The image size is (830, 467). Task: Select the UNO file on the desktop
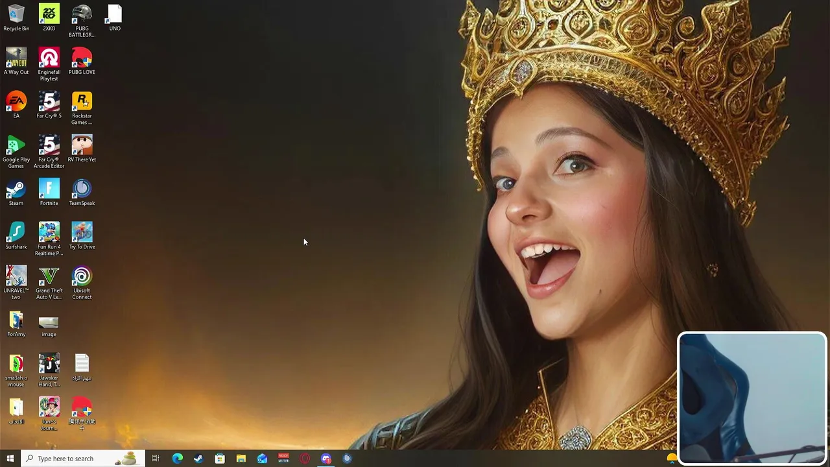[115, 18]
